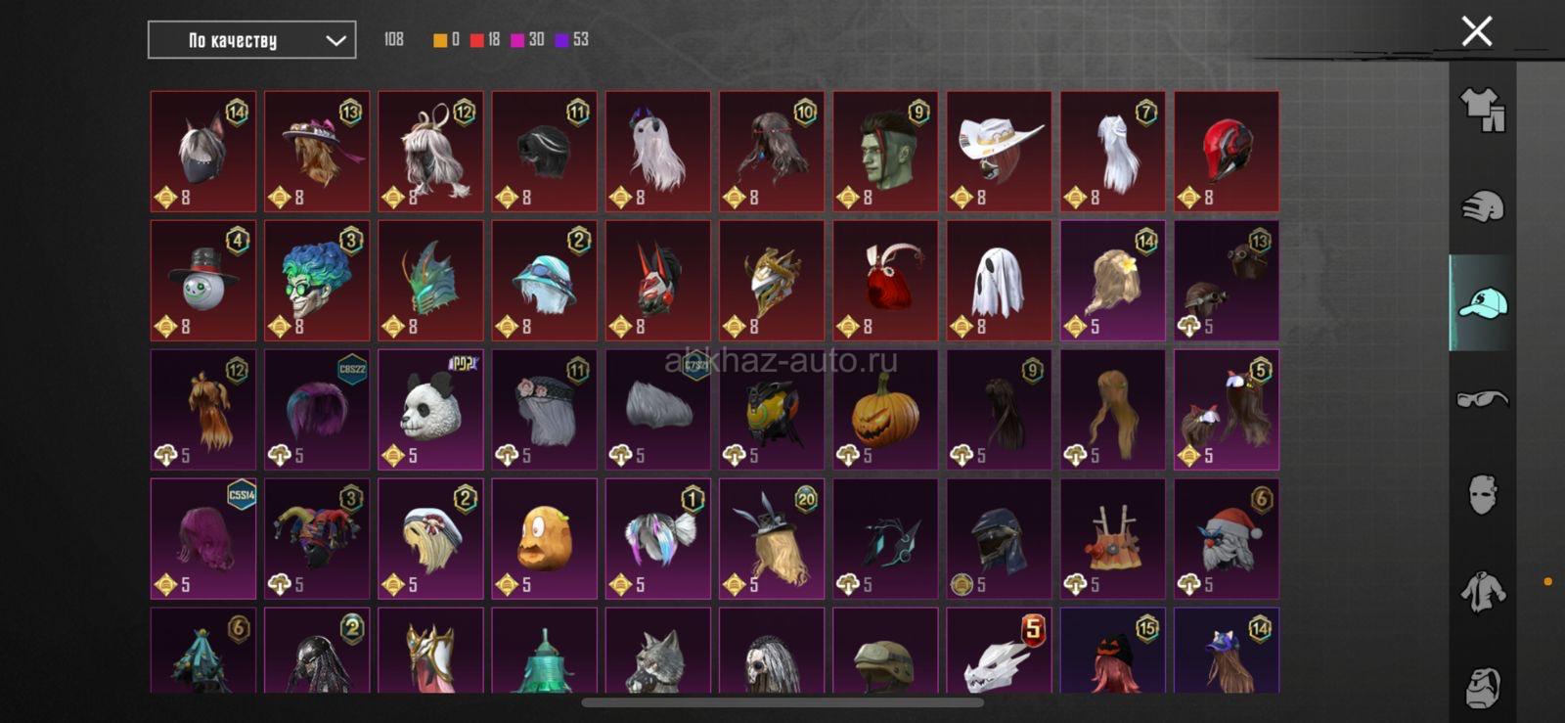The image size is (1565, 723).
Task: Select the helmet category sidebar icon
Action: coord(1483,206)
